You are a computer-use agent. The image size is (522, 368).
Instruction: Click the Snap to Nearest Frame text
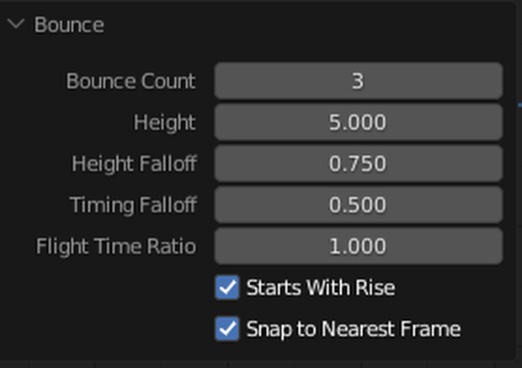(x=354, y=329)
